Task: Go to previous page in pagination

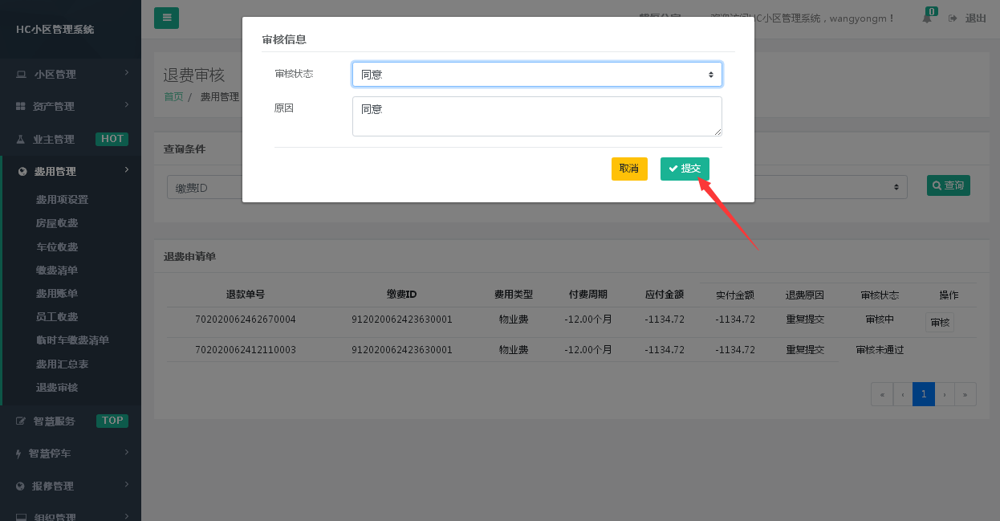Action: tap(903, 394)
